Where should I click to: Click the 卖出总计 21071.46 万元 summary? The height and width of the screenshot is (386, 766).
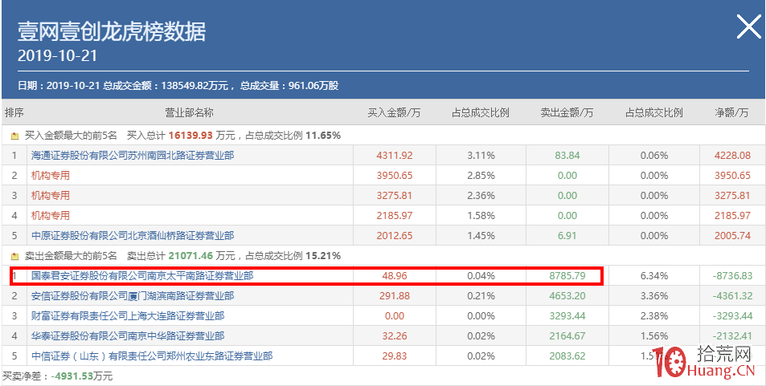tap(181, 256)
